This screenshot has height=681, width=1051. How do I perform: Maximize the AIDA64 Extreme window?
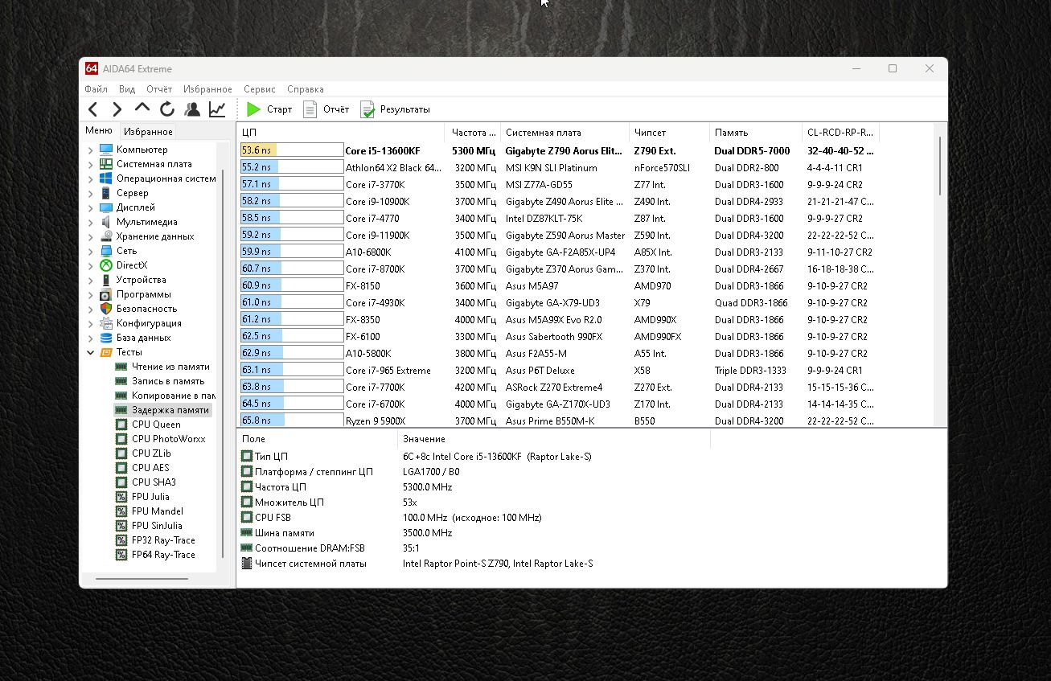[892, 69]
